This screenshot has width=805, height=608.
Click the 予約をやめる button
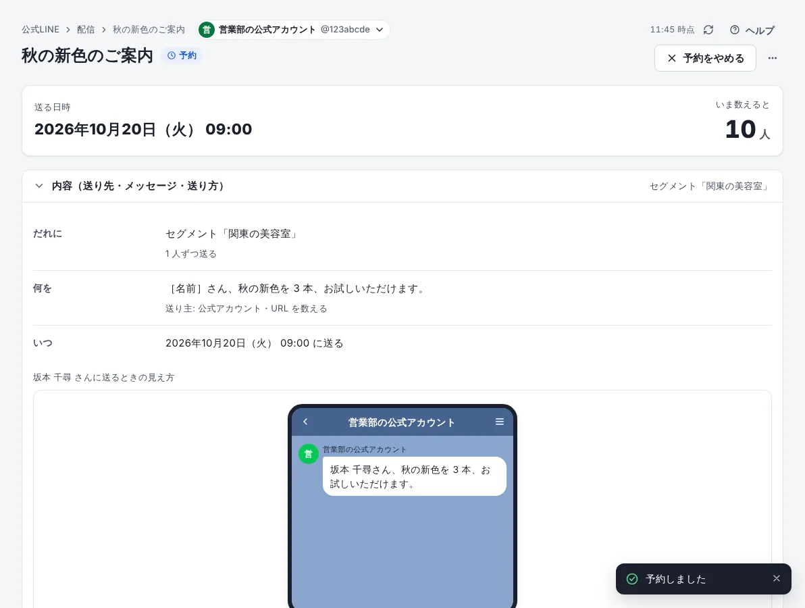pyautogui.click(x=705, y=58)
